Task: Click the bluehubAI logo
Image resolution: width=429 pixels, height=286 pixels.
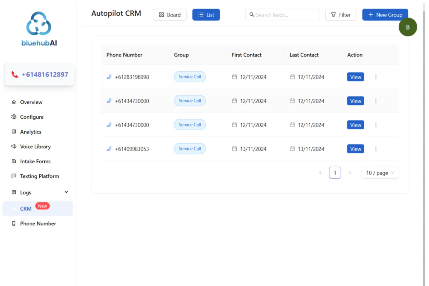Action: 39,29
